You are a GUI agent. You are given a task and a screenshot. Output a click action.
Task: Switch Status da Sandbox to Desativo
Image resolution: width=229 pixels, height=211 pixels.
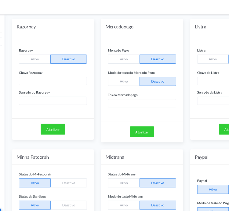[x=69, y=205]
